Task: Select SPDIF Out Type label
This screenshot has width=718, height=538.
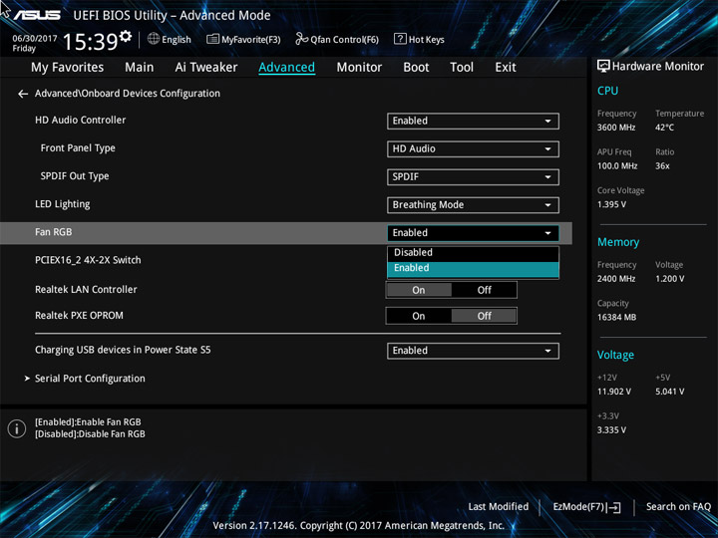Action: point(75,176)
